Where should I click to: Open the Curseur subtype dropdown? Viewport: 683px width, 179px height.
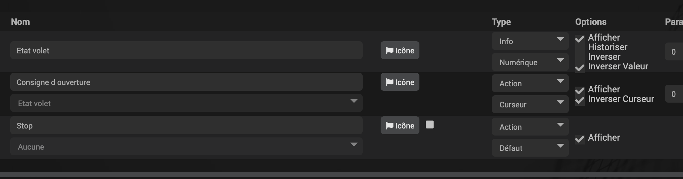[530, 104]
